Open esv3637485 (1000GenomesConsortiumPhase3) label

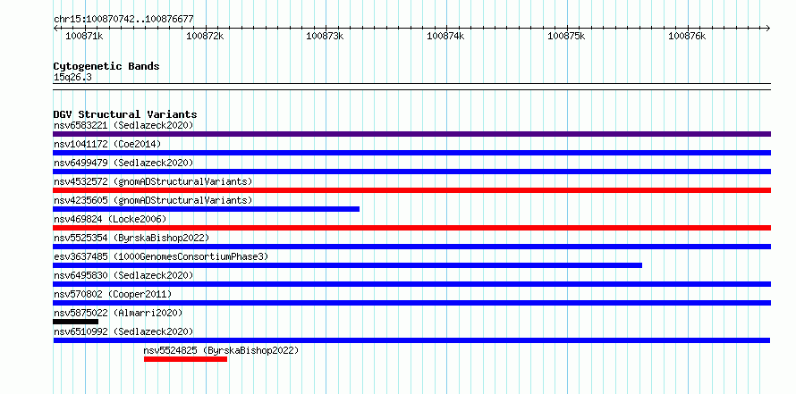(x=161, y=256)
